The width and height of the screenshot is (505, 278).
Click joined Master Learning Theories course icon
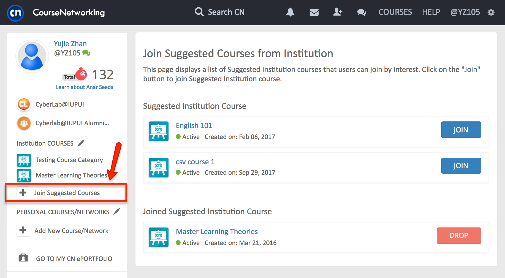(159, 237)
